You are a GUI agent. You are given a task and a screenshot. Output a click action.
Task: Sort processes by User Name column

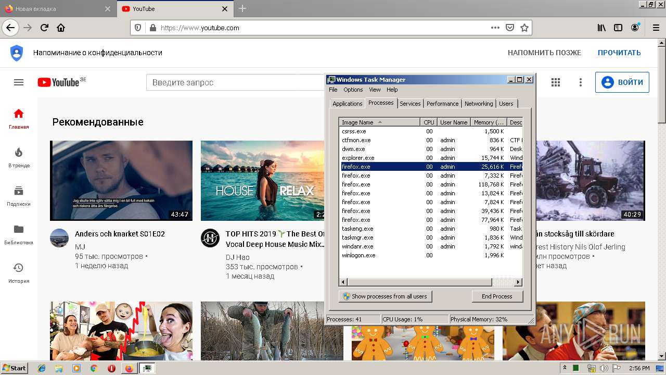point(453,122)
